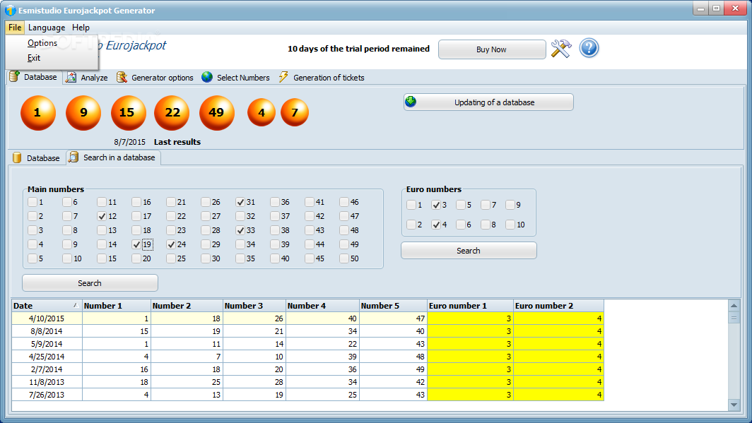Image resolution: width=752 pixels, height=423 pixels.
Task: Click Updating of a database button
Action: click(x=488, y=102)
